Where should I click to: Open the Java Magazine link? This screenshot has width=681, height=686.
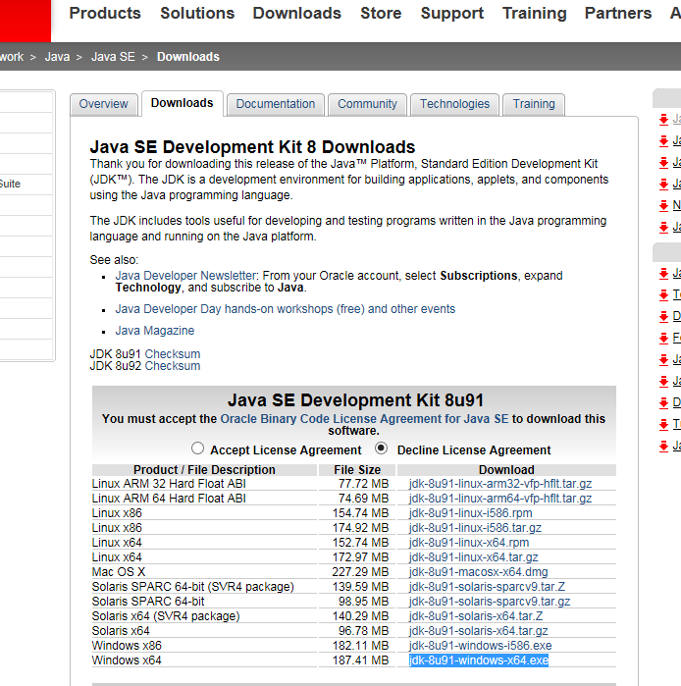[155, 331]
